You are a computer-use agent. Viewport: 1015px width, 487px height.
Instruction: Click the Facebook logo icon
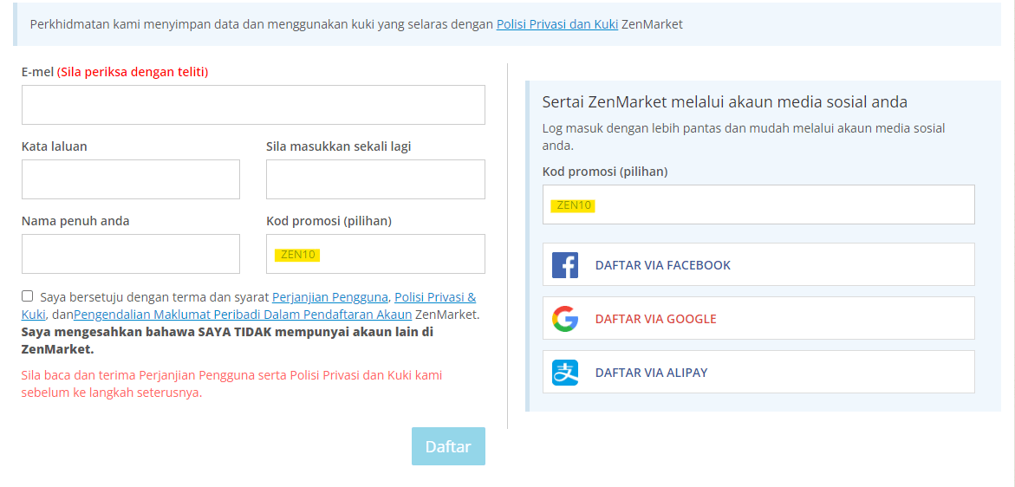pyautogui.click(x=564, y=265)
